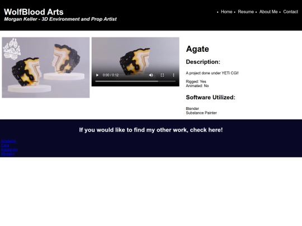Viewport: 302px width, 226px height.
Task: Click the 'Substance Painter' text
Action: pyautogui.click(x=201, y=113)
